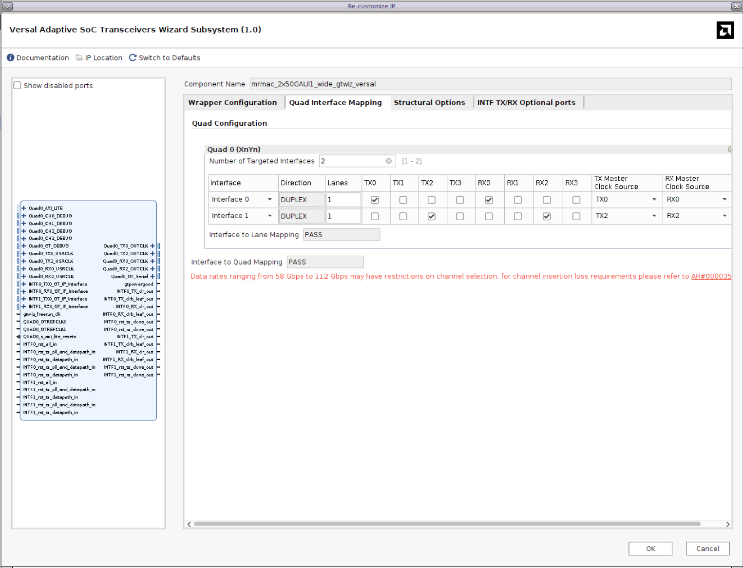743x568 pixels.
Task: Click the Component Name text field
Action: click(491, 84)
